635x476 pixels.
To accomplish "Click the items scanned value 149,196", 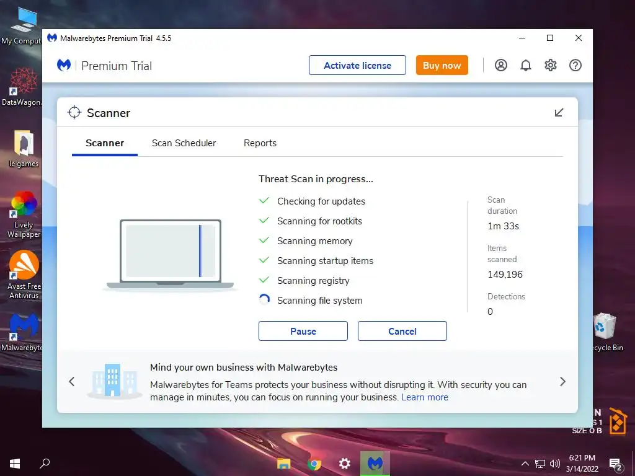I will pos(505,275).
